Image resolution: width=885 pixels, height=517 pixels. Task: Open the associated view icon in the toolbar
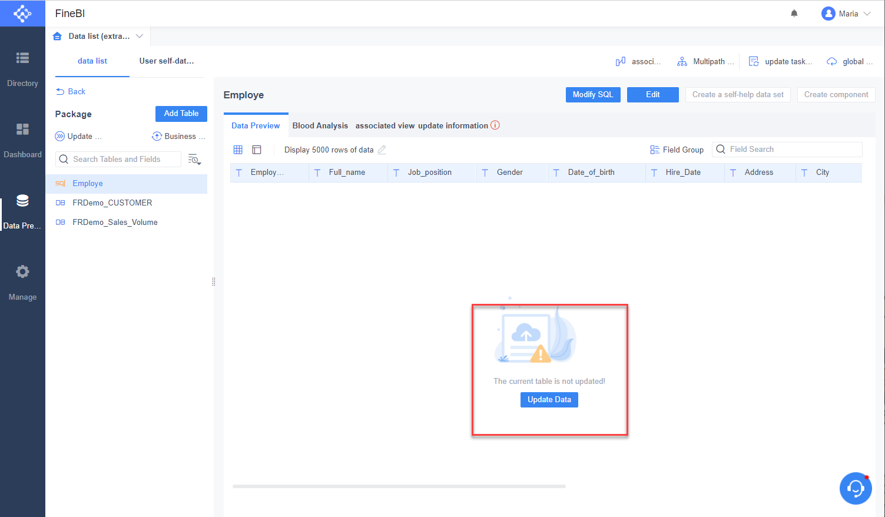620,61
